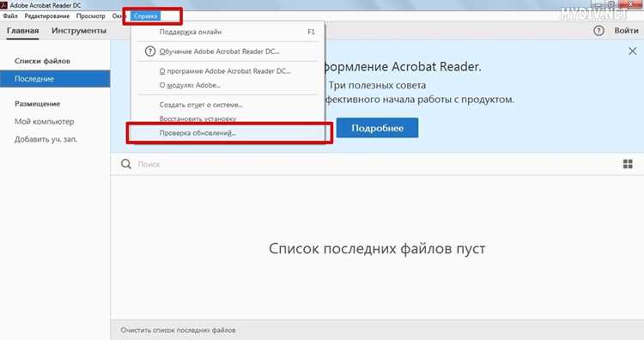Select Восстановить установку menu entry

(228, 118)
